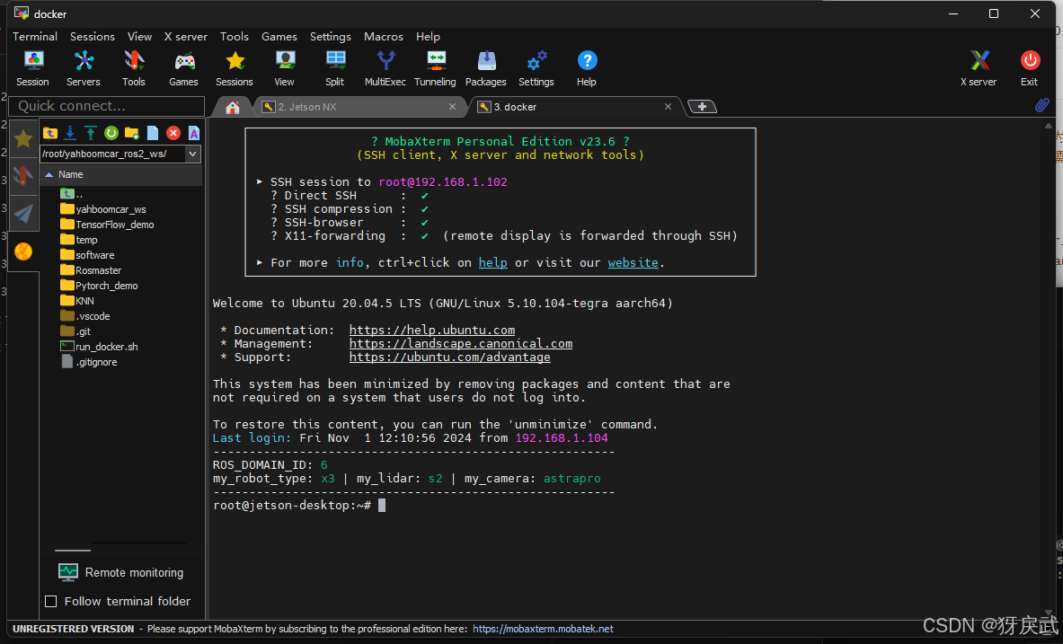This screenshot has height=644, width=1063.
Task: Select the Rosmaster folder
Action: click(x=91, y=269)
